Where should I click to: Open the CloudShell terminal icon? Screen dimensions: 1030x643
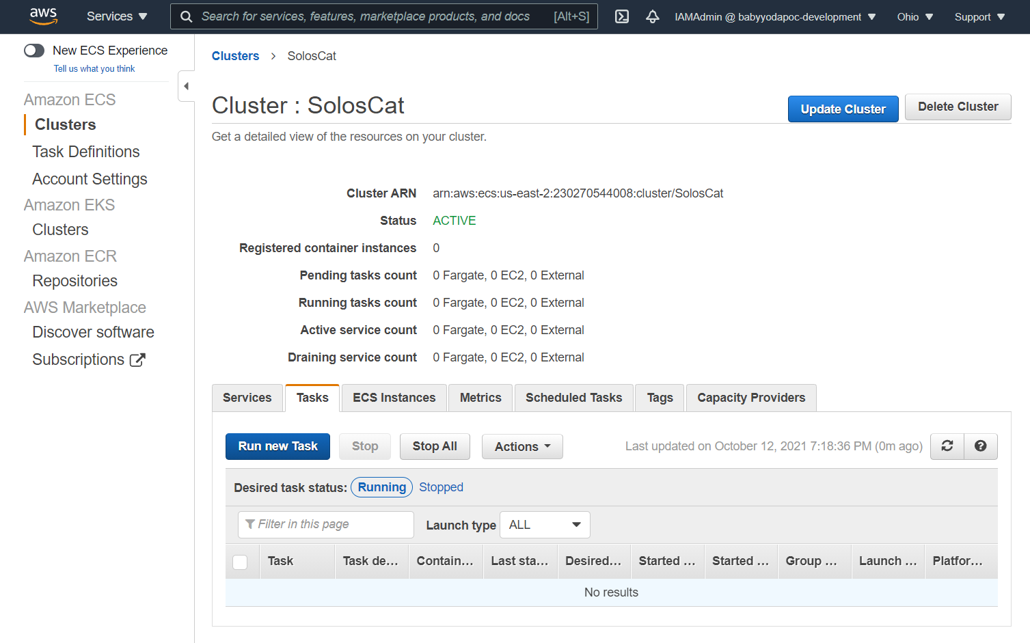coord(622,16)
